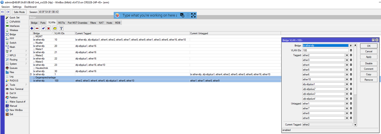
Task: Open dropdown for tagged port sfp-sfpplus1
Action: click(x=347, y=84)
